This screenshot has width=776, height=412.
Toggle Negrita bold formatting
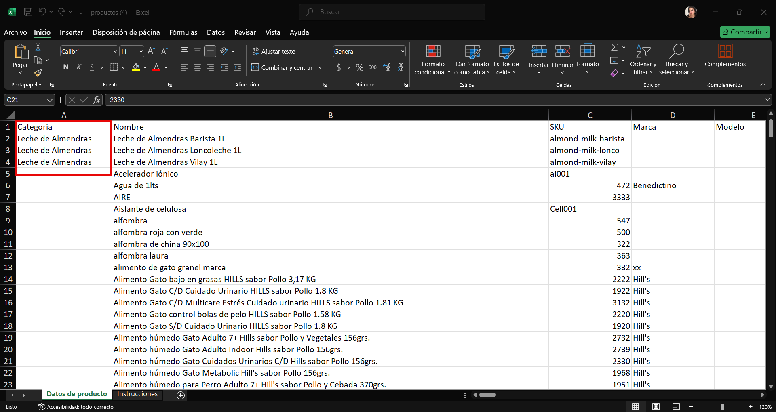pyautogui.click(x=66, y=67)
